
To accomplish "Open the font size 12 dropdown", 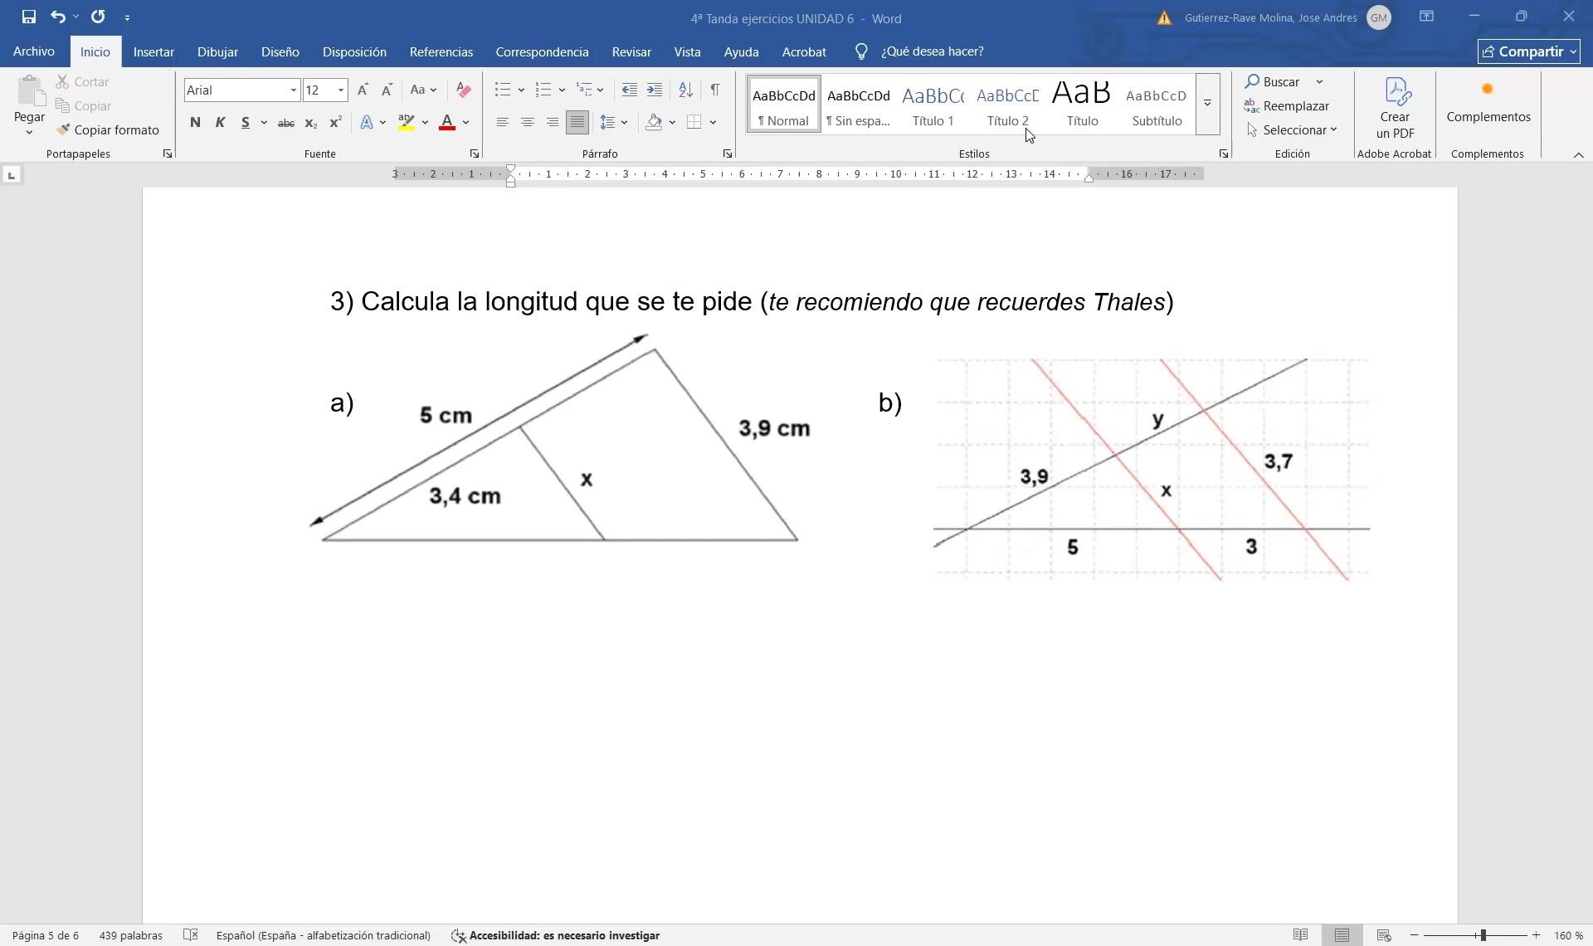I will [340, 90].
